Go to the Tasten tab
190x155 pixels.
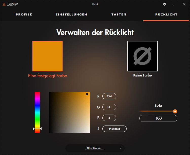[x=119, y=14]
